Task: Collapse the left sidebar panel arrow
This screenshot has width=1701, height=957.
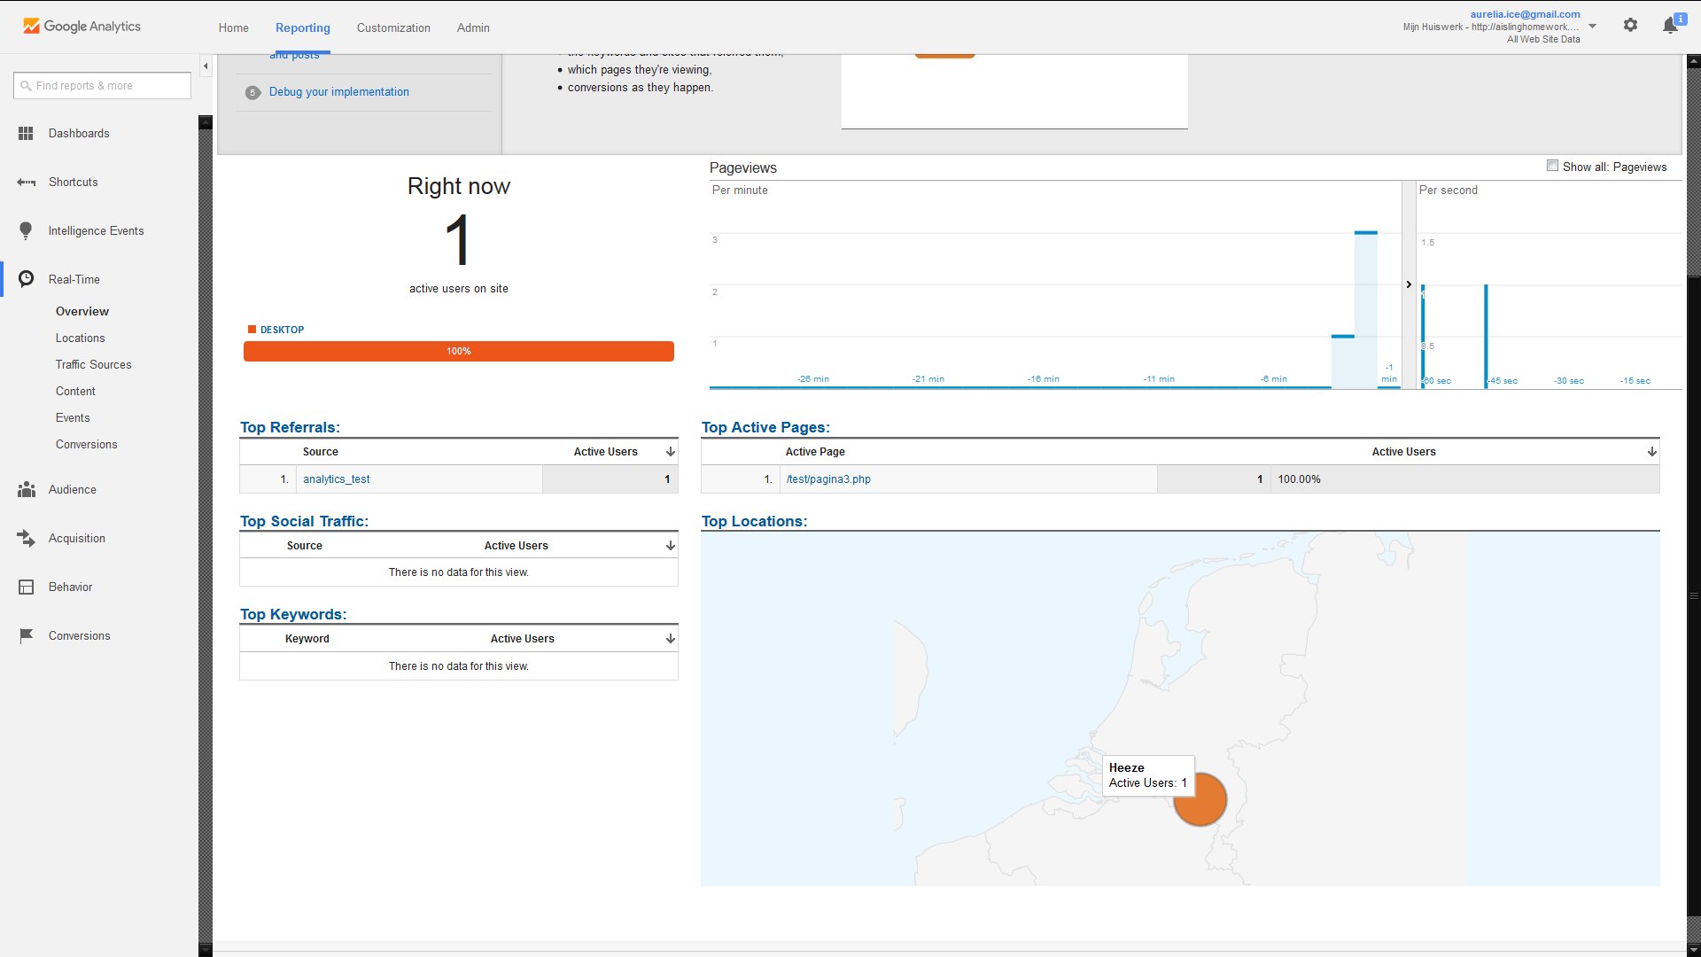Action: point(206,66)
